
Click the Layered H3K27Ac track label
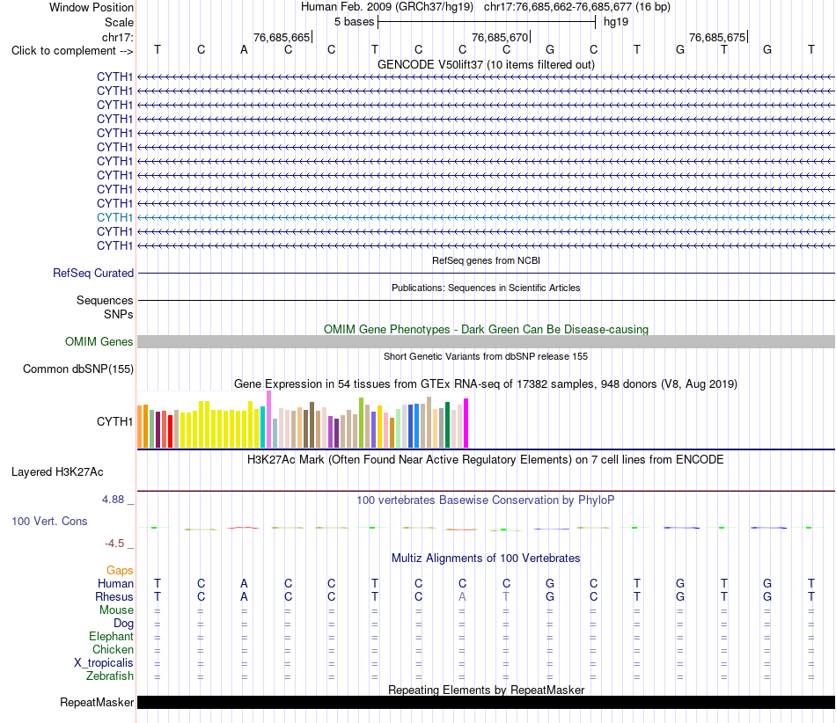pyautogui.click(x=57, y=472)
